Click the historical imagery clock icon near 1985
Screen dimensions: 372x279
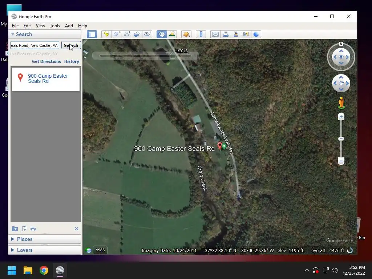(x=89, y=250)
